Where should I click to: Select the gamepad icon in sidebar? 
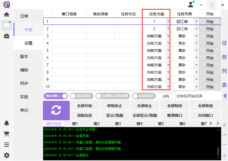click(6, 25)
